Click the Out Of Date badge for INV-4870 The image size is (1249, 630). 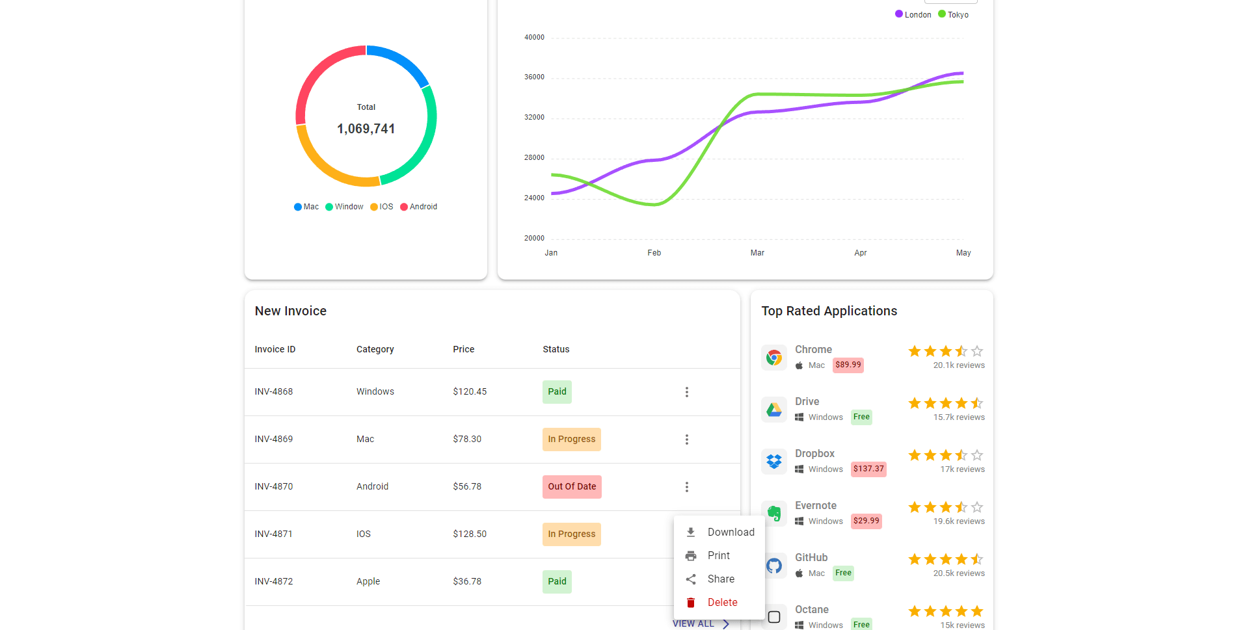[x=572, y=487]
